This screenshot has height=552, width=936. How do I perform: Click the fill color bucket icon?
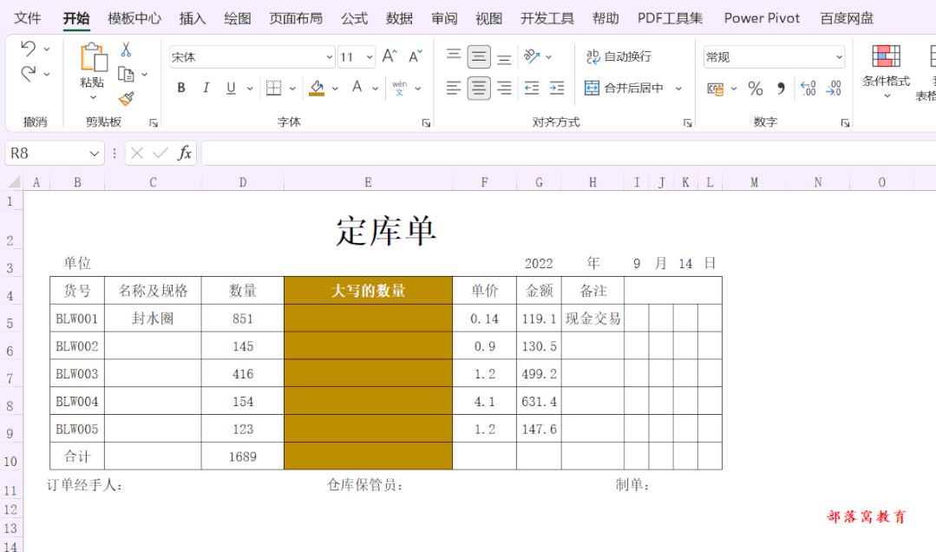click(317, 89)
